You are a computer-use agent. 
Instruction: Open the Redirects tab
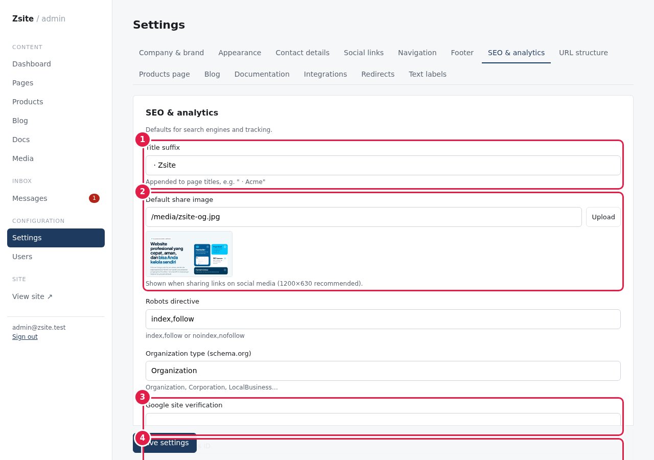click(378, 74)
